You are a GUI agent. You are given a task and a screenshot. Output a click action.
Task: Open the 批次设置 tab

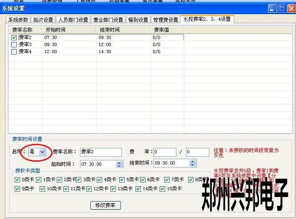[x=43, y=20]
